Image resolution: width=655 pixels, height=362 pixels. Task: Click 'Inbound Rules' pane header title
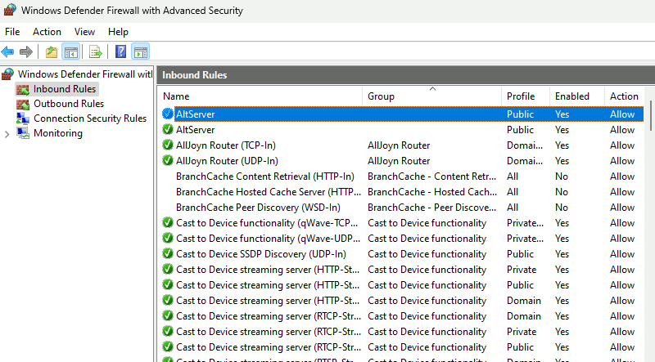point(195,75)
